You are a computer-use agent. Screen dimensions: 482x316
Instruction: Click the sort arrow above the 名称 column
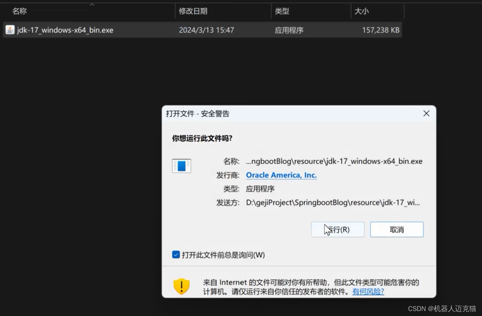coord(92,4)
